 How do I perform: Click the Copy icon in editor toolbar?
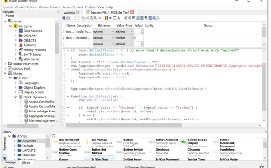[83, 18]
